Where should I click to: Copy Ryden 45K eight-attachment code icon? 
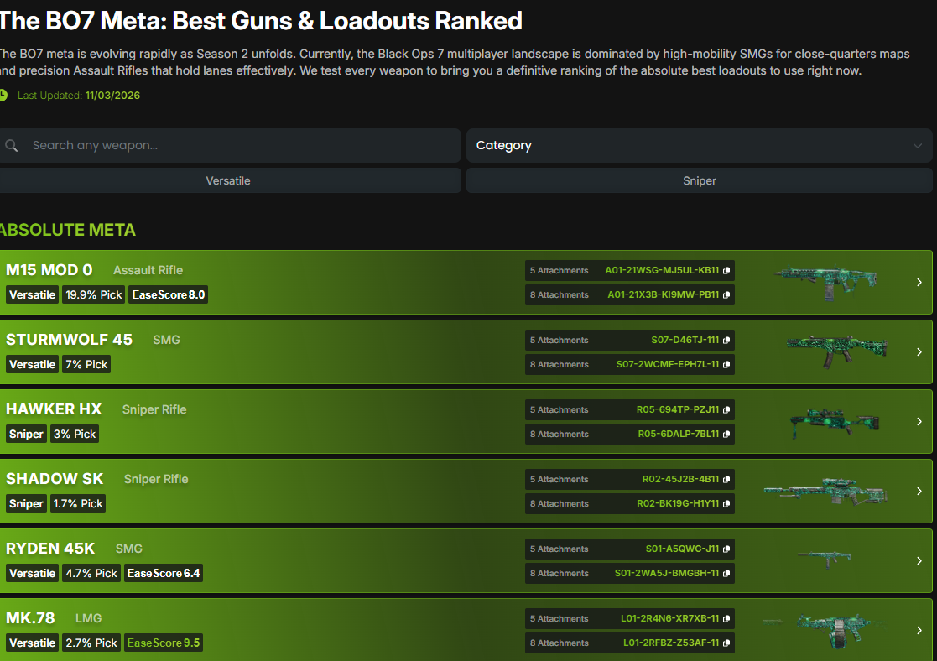[x=726, y=574]
